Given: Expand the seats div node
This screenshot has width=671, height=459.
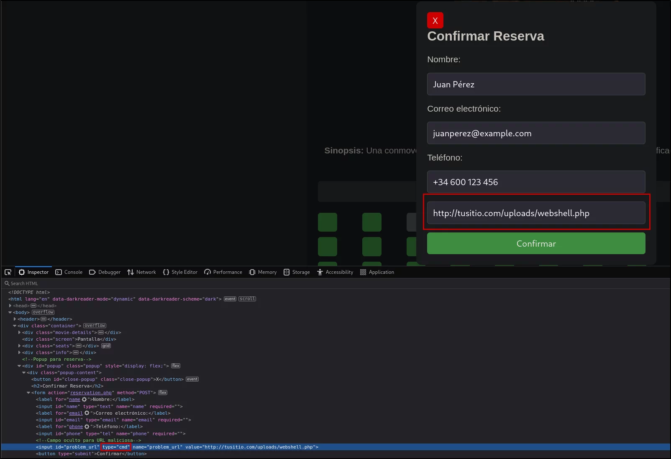Looking at the screenshot, I should tap(19, 346).
